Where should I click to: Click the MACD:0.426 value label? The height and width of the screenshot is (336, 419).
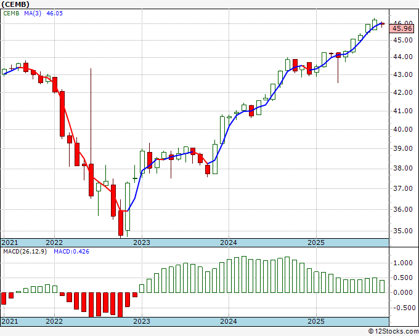pyautogui.click(x=71, y=252)
